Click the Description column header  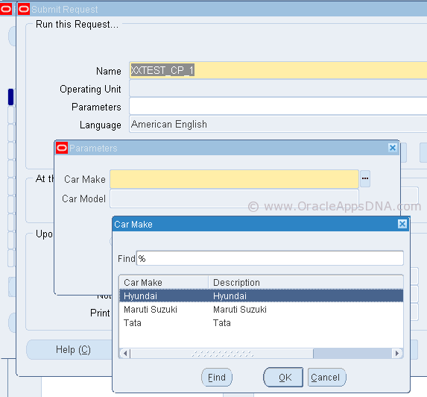pos(306,282)
